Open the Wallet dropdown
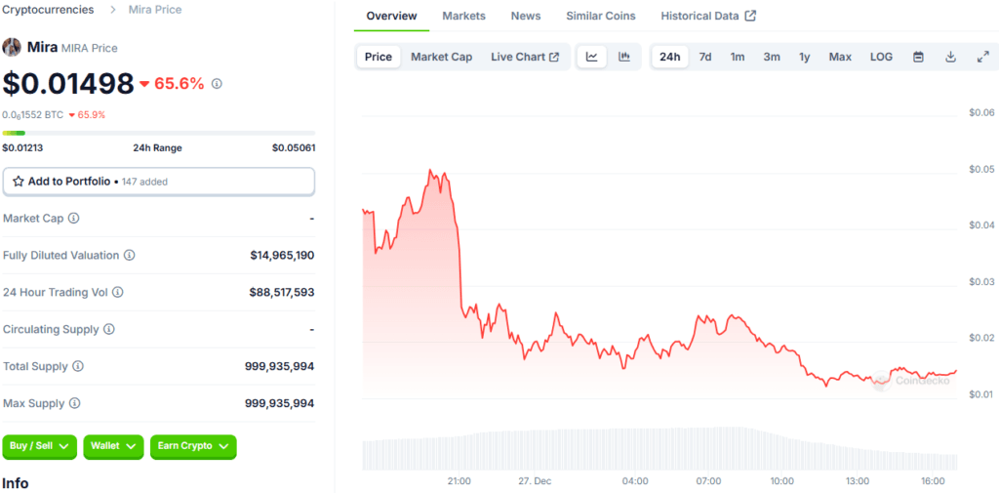This screenshot has height=493, width=999. coord(113,446)
